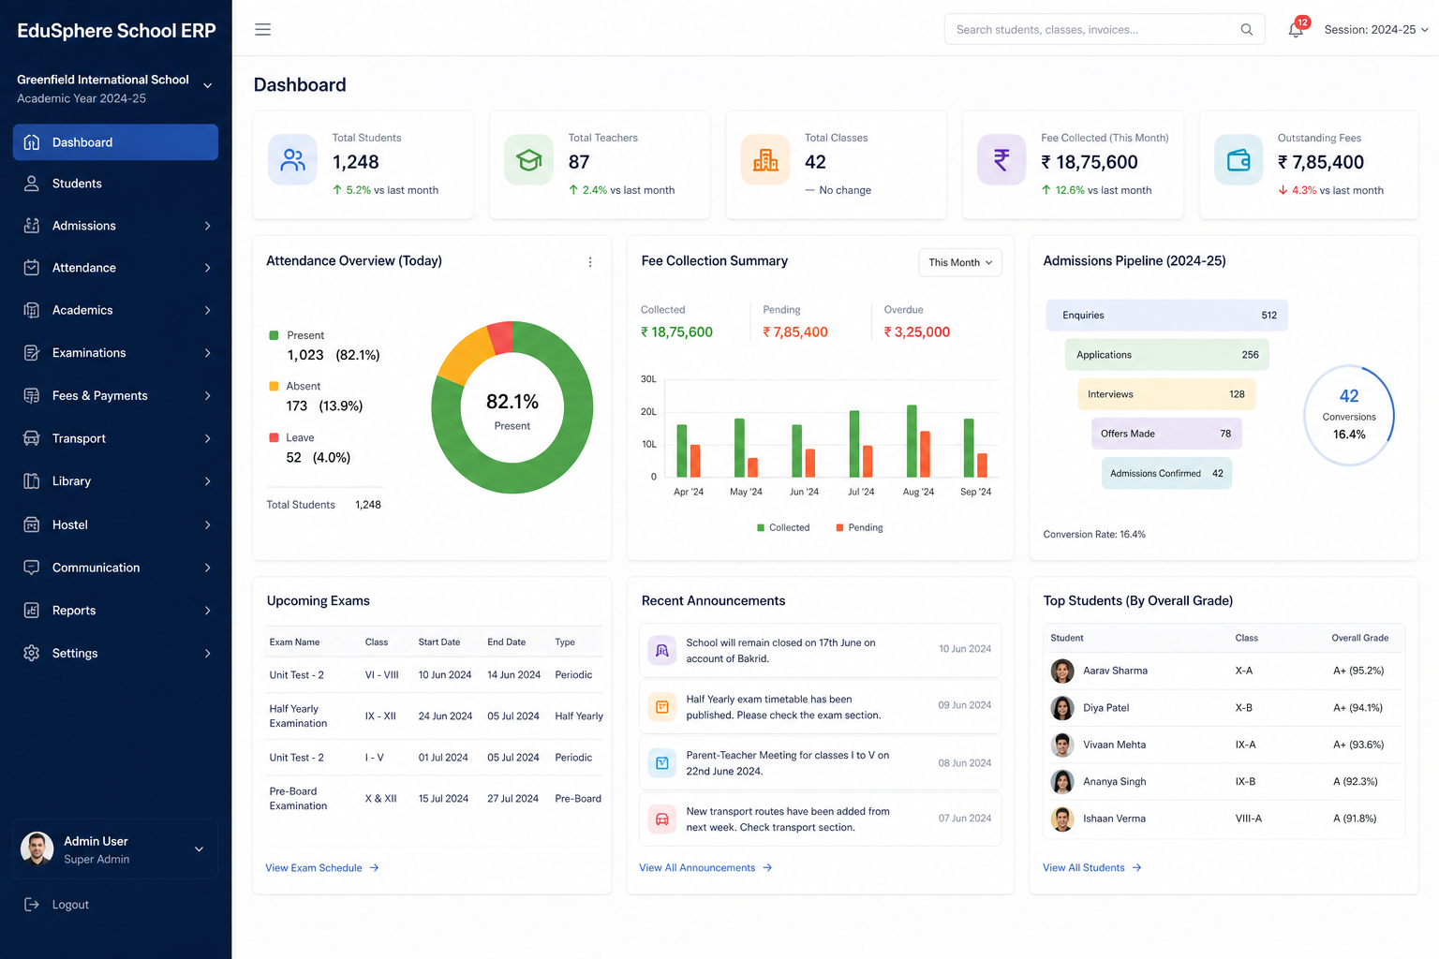1439x959 pixels.
Task: Click the 82.1% attendance donut chart
Action: pos(512,407)
